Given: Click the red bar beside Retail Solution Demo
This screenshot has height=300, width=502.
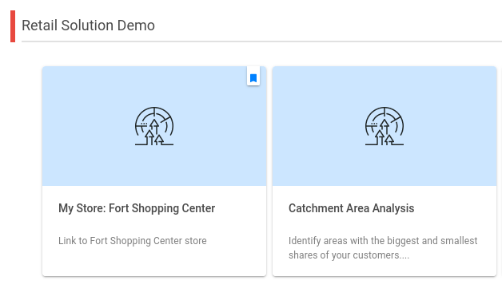Looking at the screenshot, I should tap(13, 26).
